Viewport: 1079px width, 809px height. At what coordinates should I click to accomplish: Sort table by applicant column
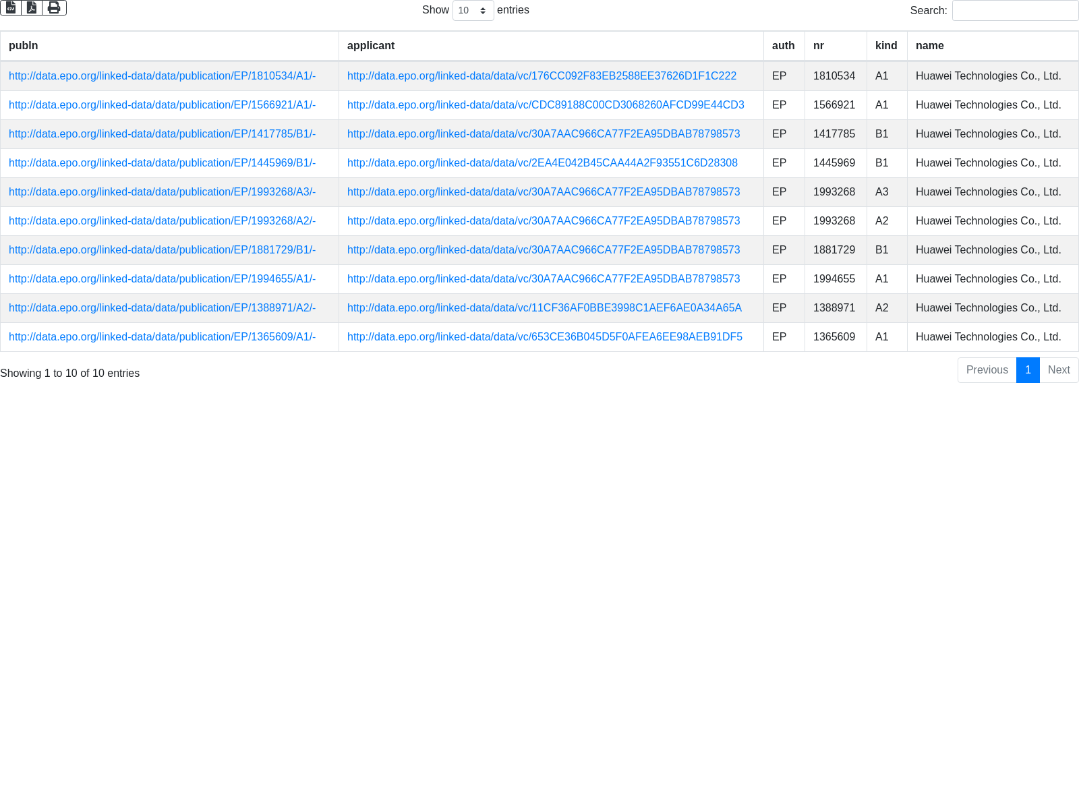(371, 46)
